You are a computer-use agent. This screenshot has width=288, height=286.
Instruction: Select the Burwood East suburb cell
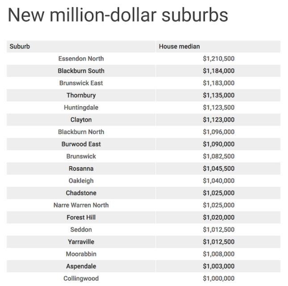pos(81,144)
